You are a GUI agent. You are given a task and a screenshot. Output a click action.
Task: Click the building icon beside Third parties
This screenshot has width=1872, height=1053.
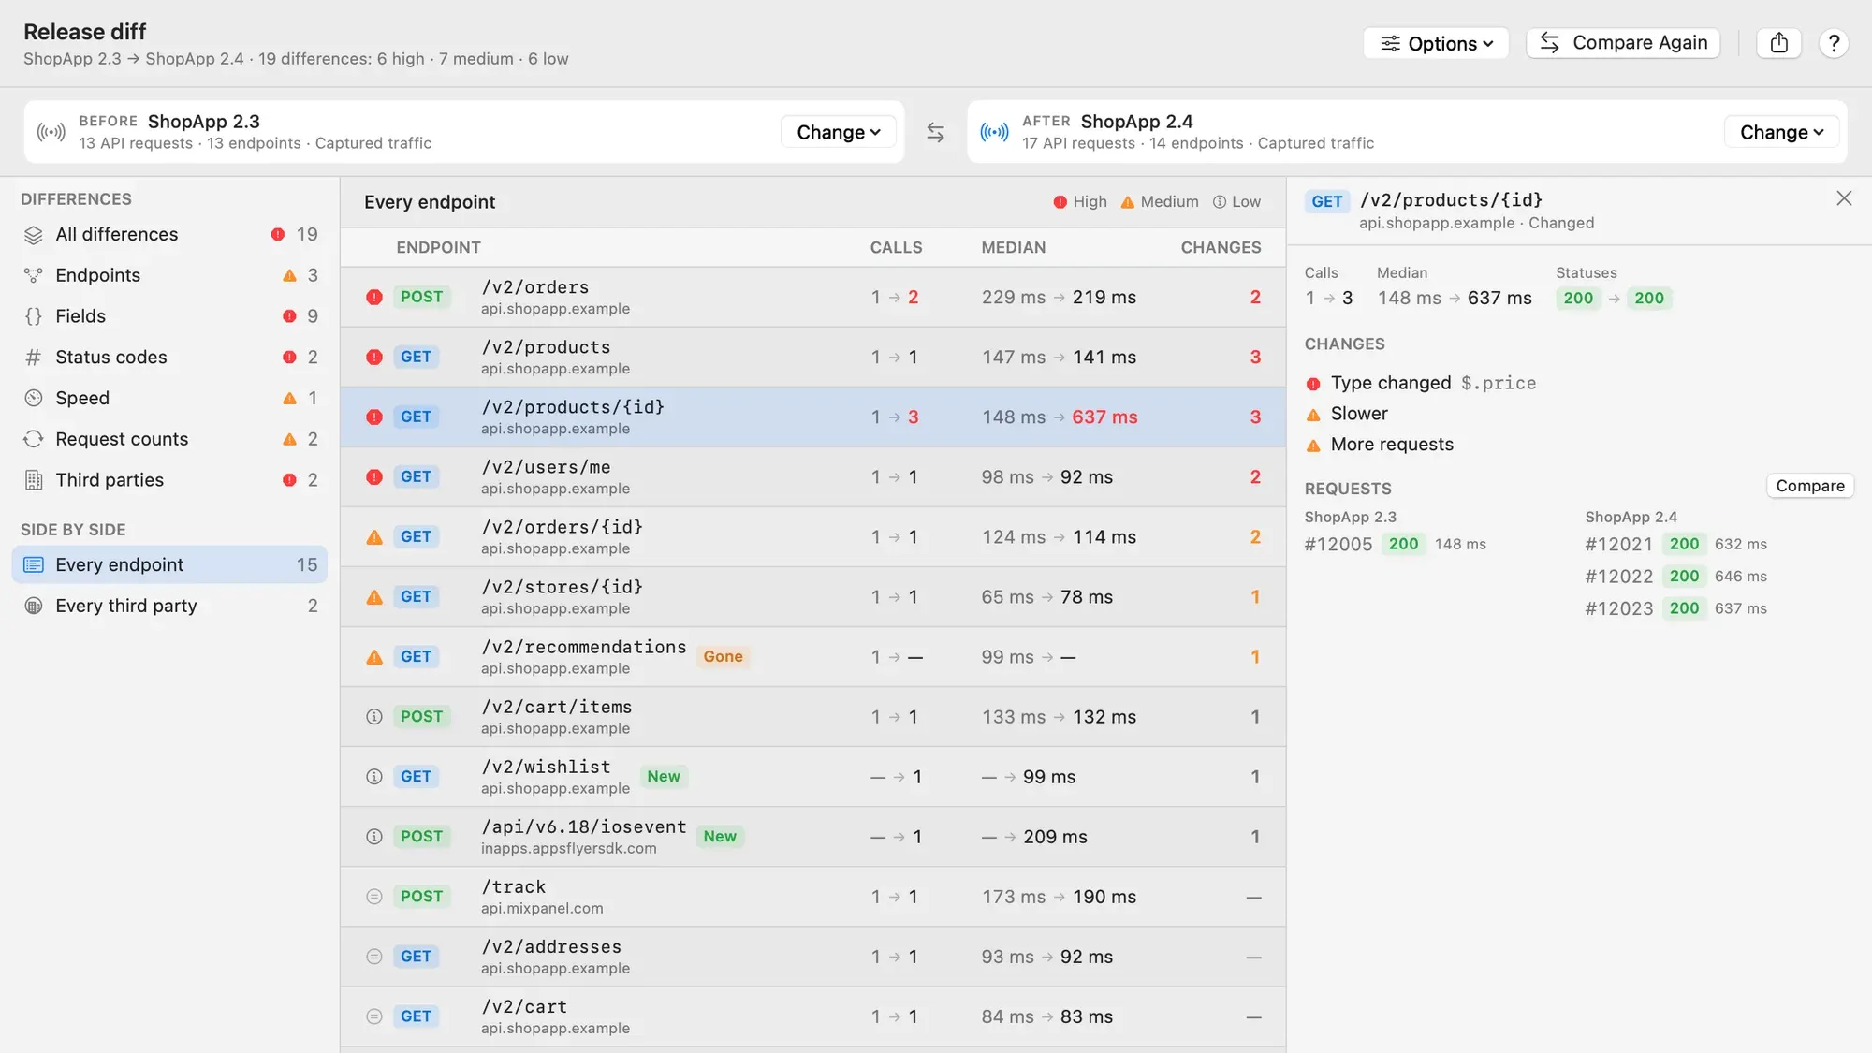tap(34, 480)
